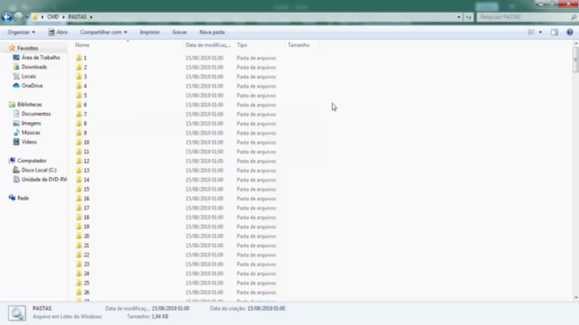The image size is (579, 325).
Task: Click the name of folder 13
Action: pyautogui.click(x=87, y=171)
